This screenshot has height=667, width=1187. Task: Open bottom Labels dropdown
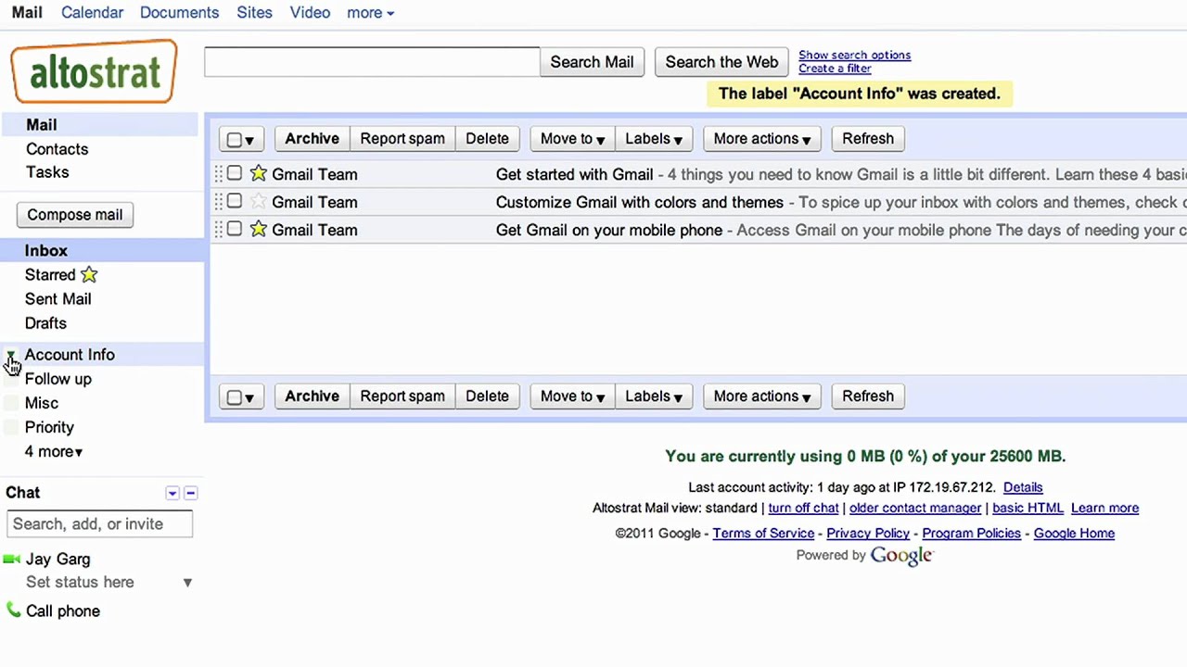(653, 396)
